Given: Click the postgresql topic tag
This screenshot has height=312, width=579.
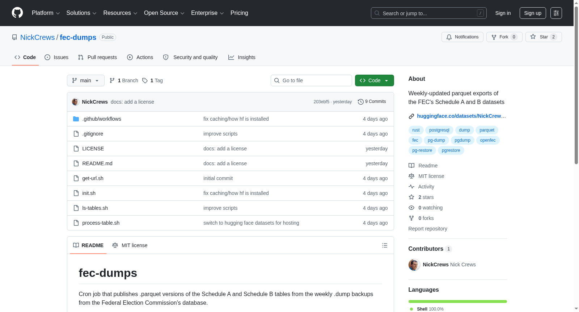Looking at the screenshot, I should tap(439, 130).
